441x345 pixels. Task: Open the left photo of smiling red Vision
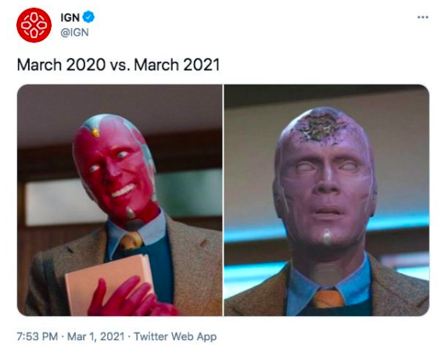(120, 200)
